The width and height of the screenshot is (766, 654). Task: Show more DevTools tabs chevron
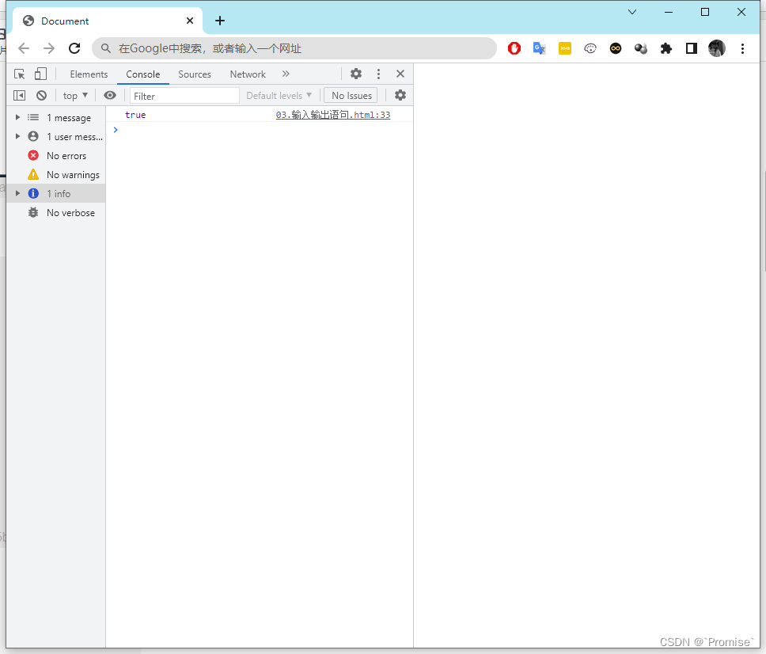(x=286, y=74)
